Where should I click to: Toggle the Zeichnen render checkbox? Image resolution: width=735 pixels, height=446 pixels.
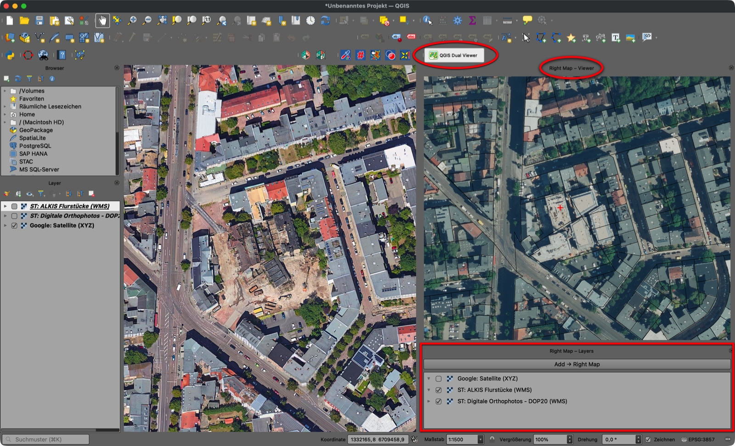pos(648,440)
